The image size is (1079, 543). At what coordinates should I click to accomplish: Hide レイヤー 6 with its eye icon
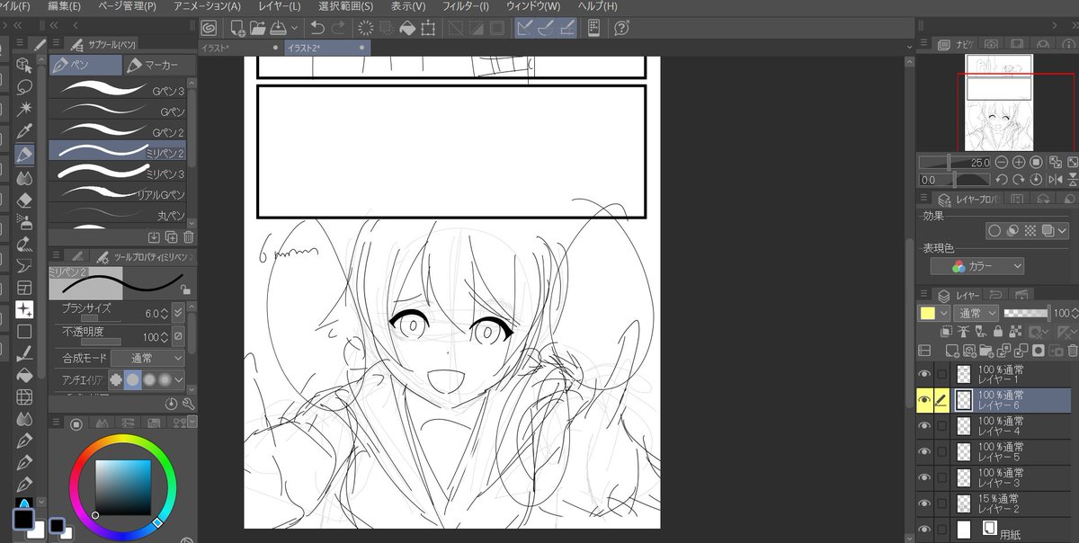point(924,401)
